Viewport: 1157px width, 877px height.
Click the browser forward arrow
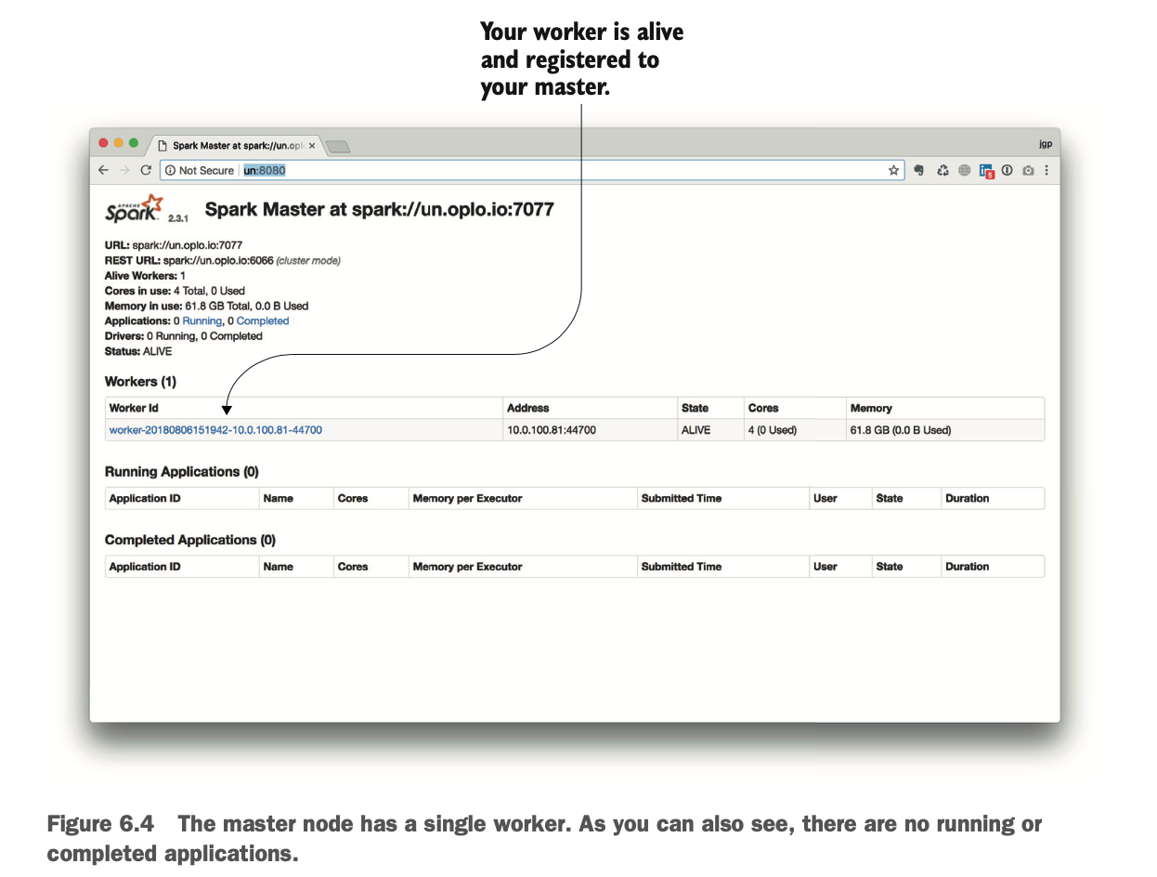click(x=124, y=171)
